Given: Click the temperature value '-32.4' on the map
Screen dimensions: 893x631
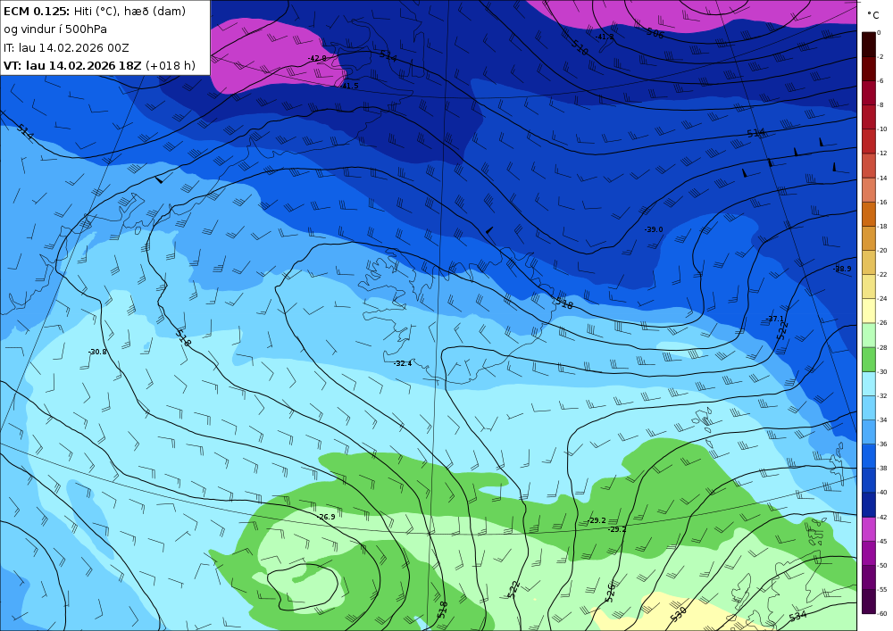Looking at the screenshot, I should (x=403, y=363).
